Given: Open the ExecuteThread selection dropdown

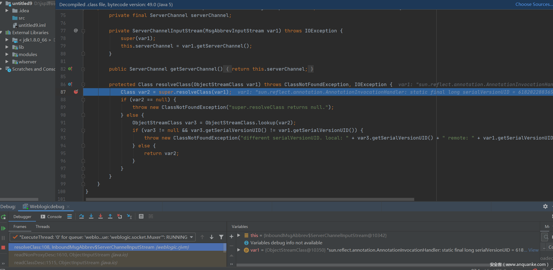Looking at the screenshot, I should tap(191, 237).
